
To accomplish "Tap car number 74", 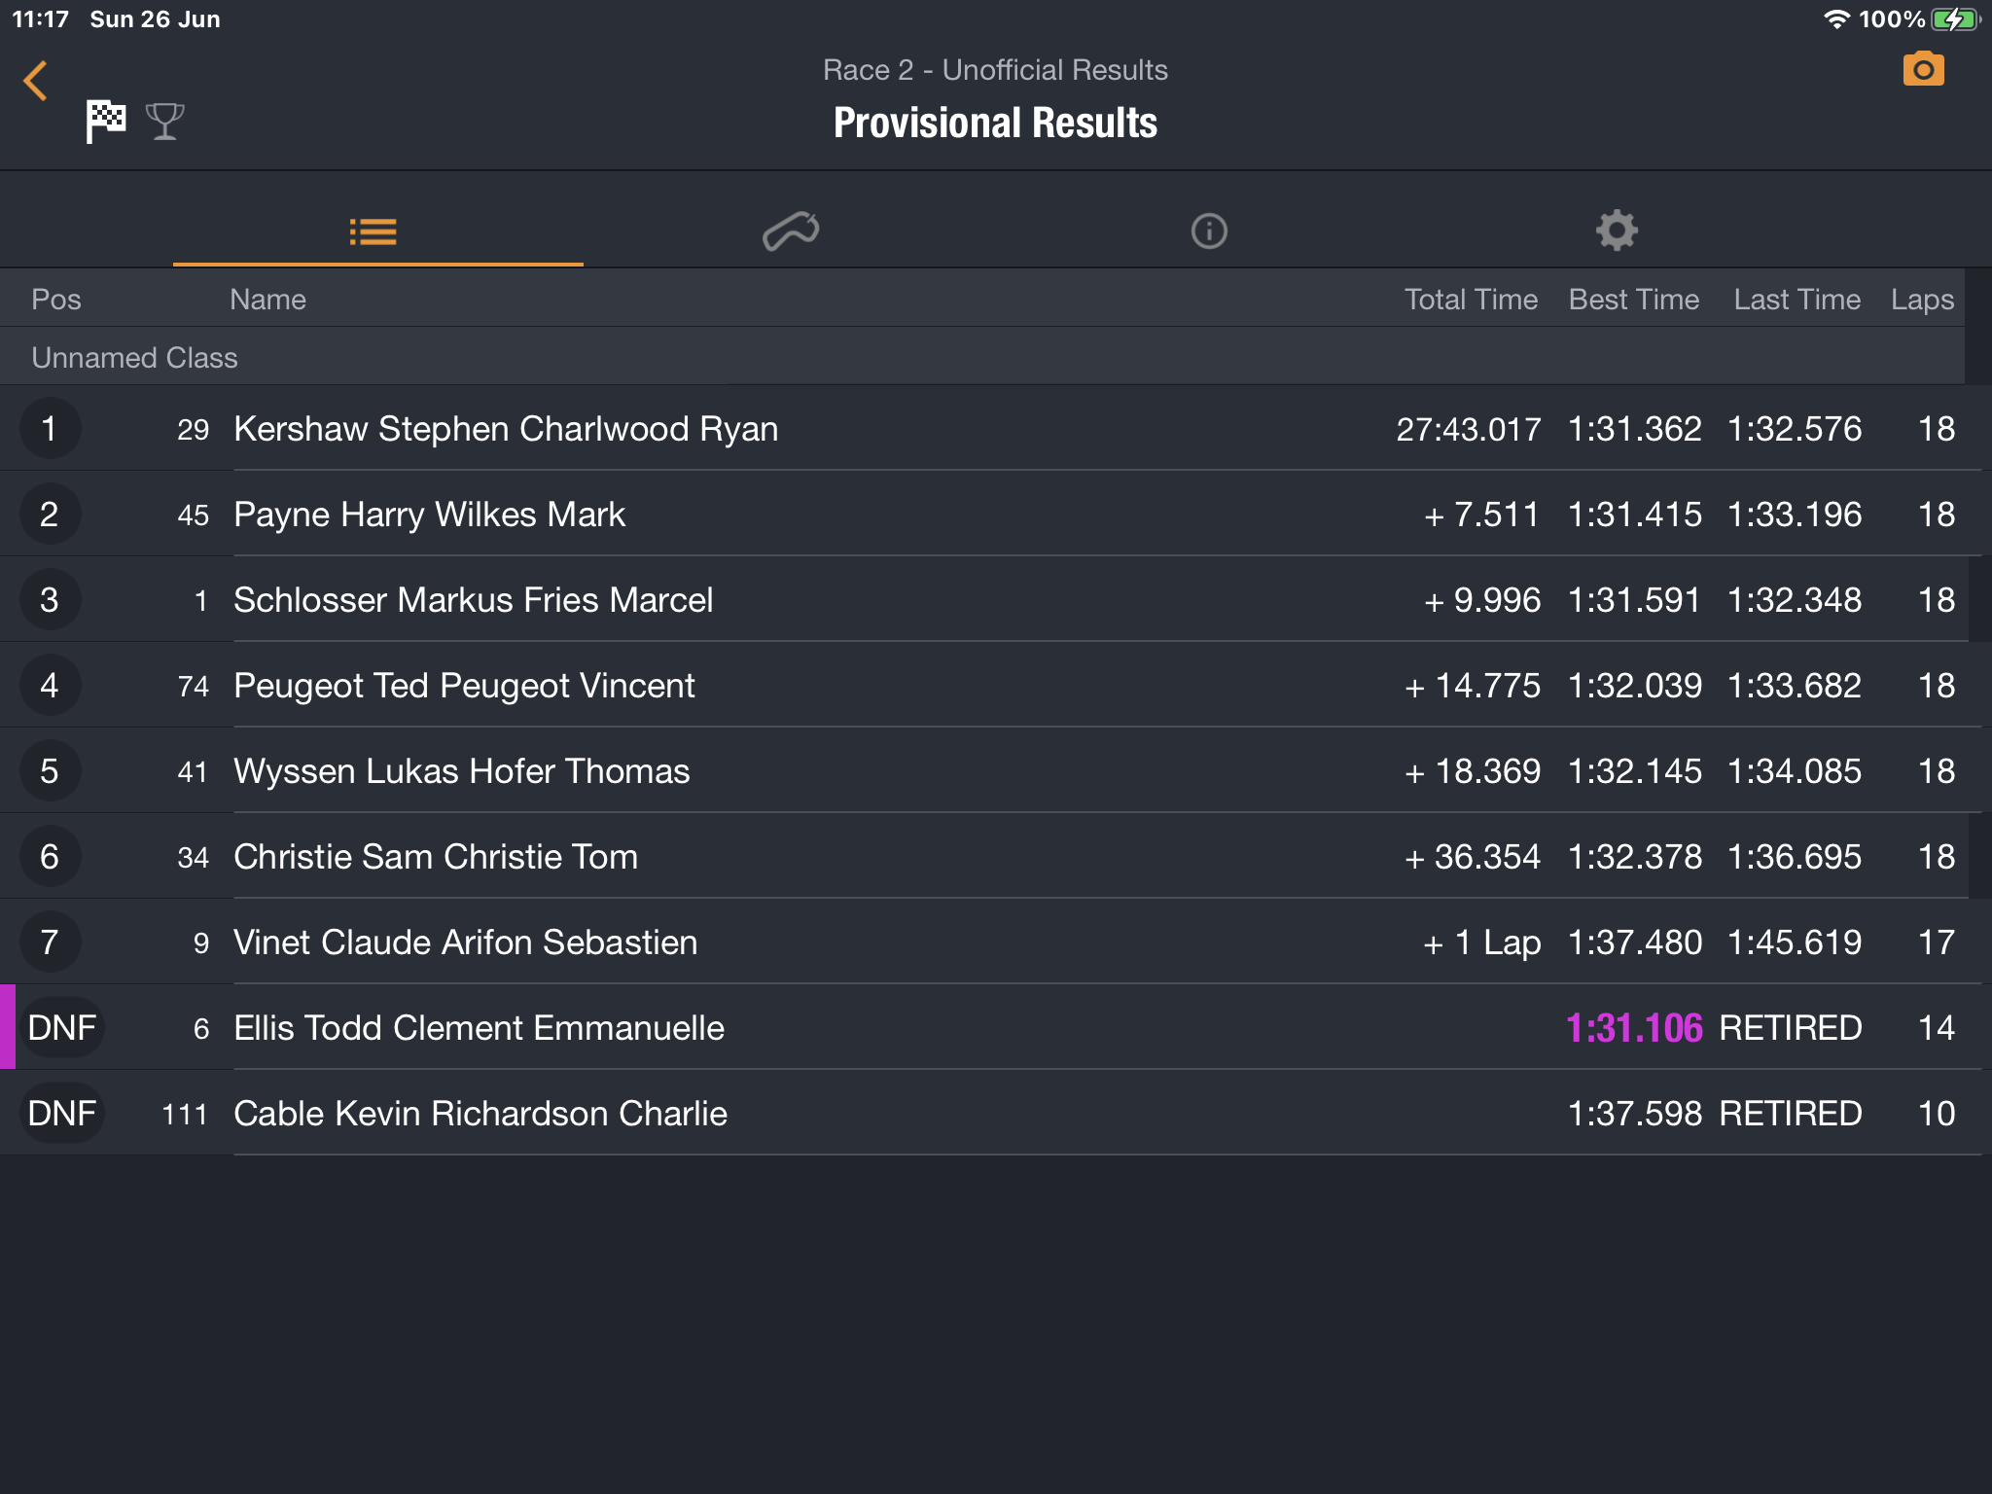I will [x=194, y=687].
